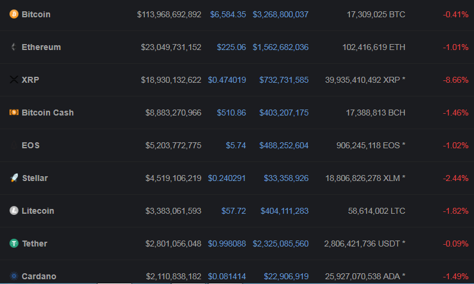Open the XRP coin name link

(x=30, y=80)
